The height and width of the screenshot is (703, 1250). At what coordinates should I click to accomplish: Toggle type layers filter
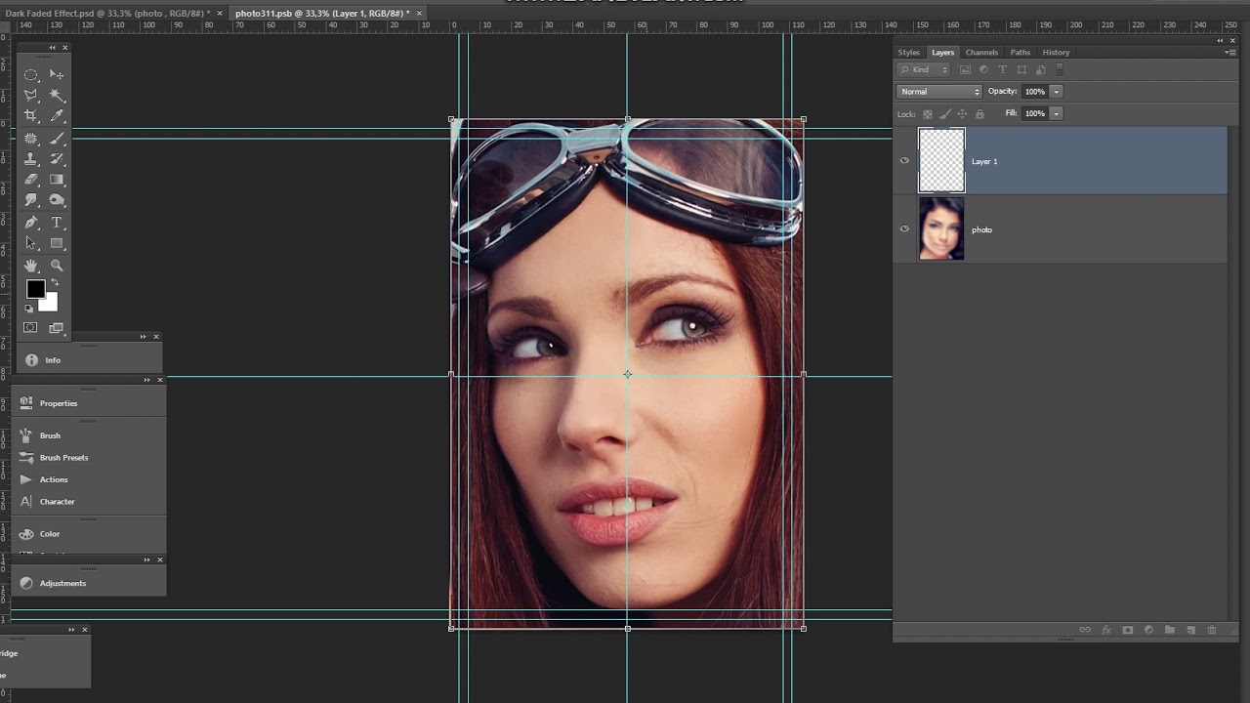[x=1002, y=69]
